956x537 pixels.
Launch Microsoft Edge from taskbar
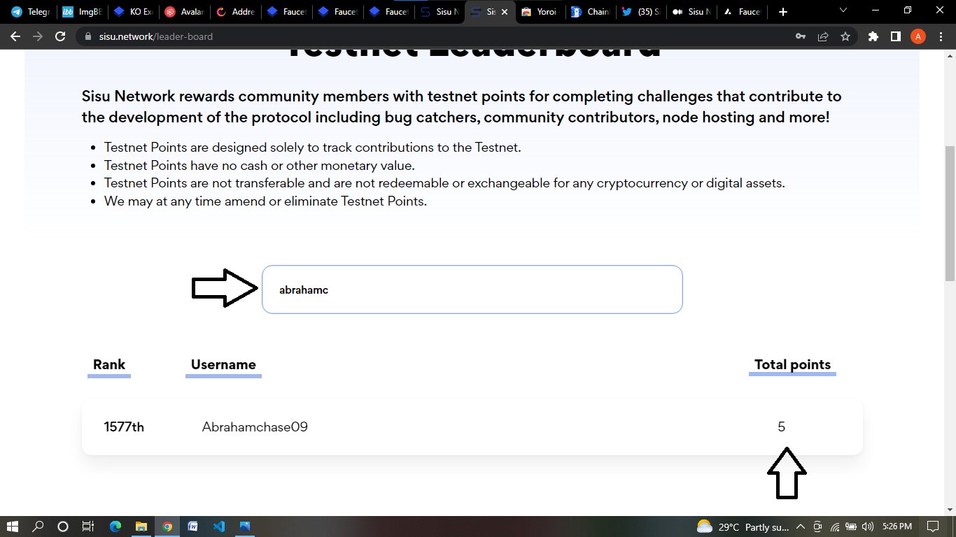click(x=115, y=527)
